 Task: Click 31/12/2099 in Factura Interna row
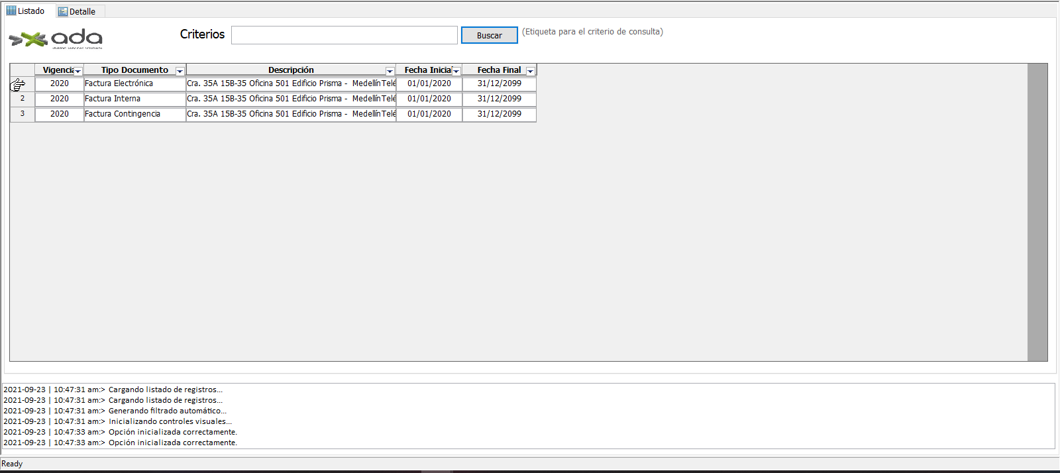click(x=499, y=99)
